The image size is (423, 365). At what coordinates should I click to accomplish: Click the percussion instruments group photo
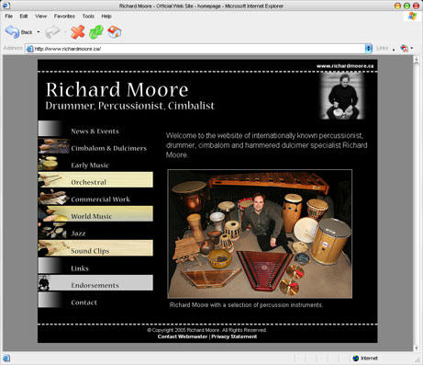(260, 234)
